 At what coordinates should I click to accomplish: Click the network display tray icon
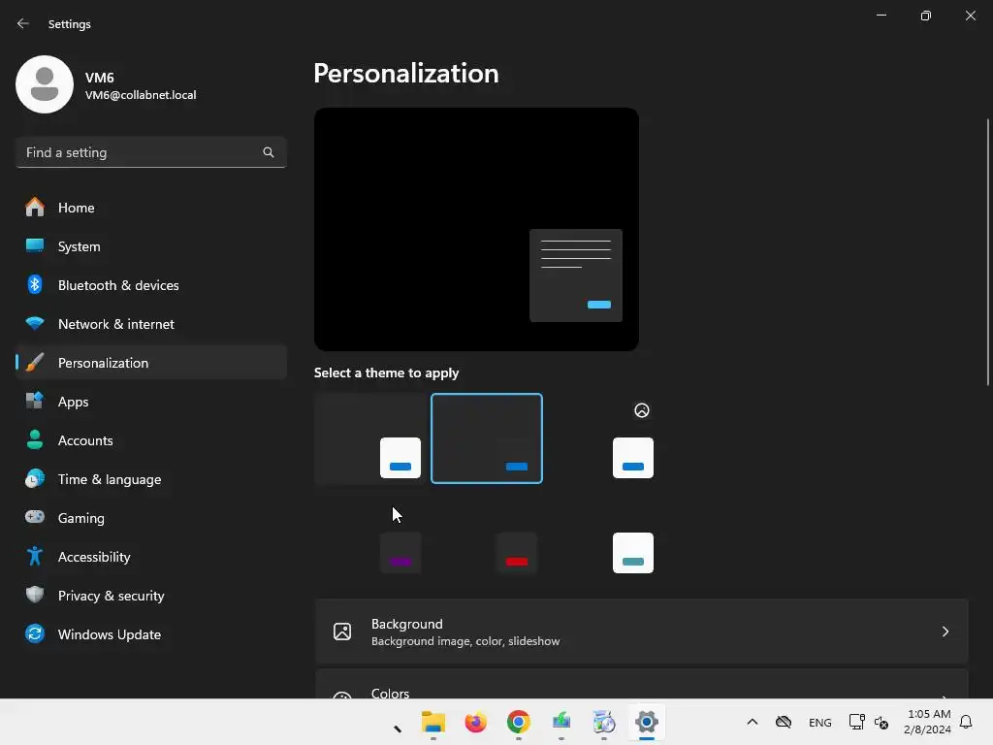pos(856,722)
